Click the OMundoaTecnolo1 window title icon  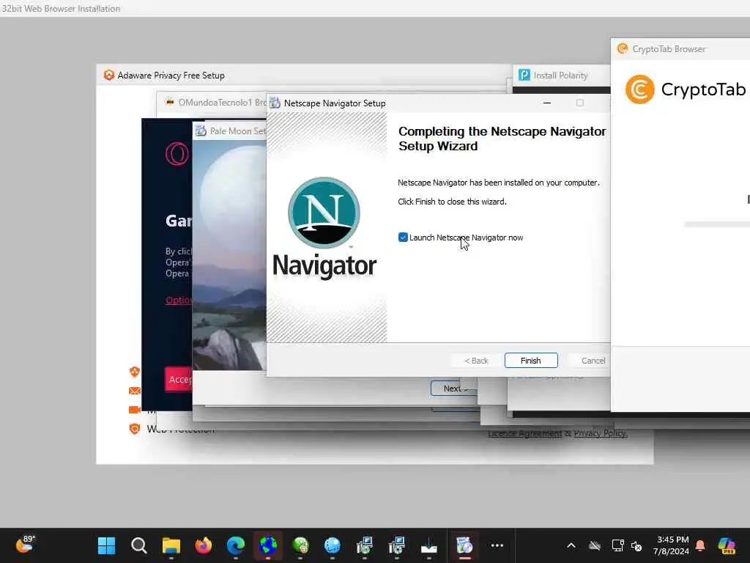pyautogui.click(x=169, y=102)
